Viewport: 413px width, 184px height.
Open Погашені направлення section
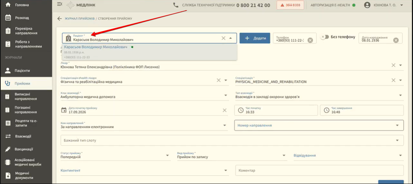click(x=26, y=110)
